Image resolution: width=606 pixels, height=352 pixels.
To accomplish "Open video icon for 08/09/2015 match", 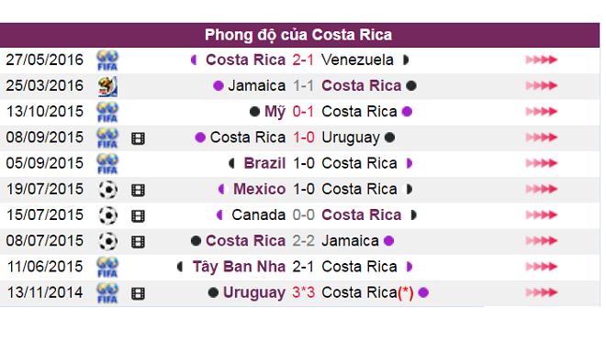I will coord(138,138).
